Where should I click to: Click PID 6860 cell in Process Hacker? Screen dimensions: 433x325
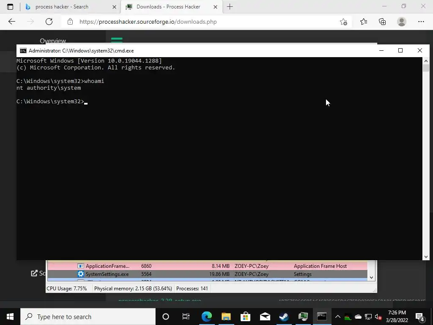coord(146,266)
